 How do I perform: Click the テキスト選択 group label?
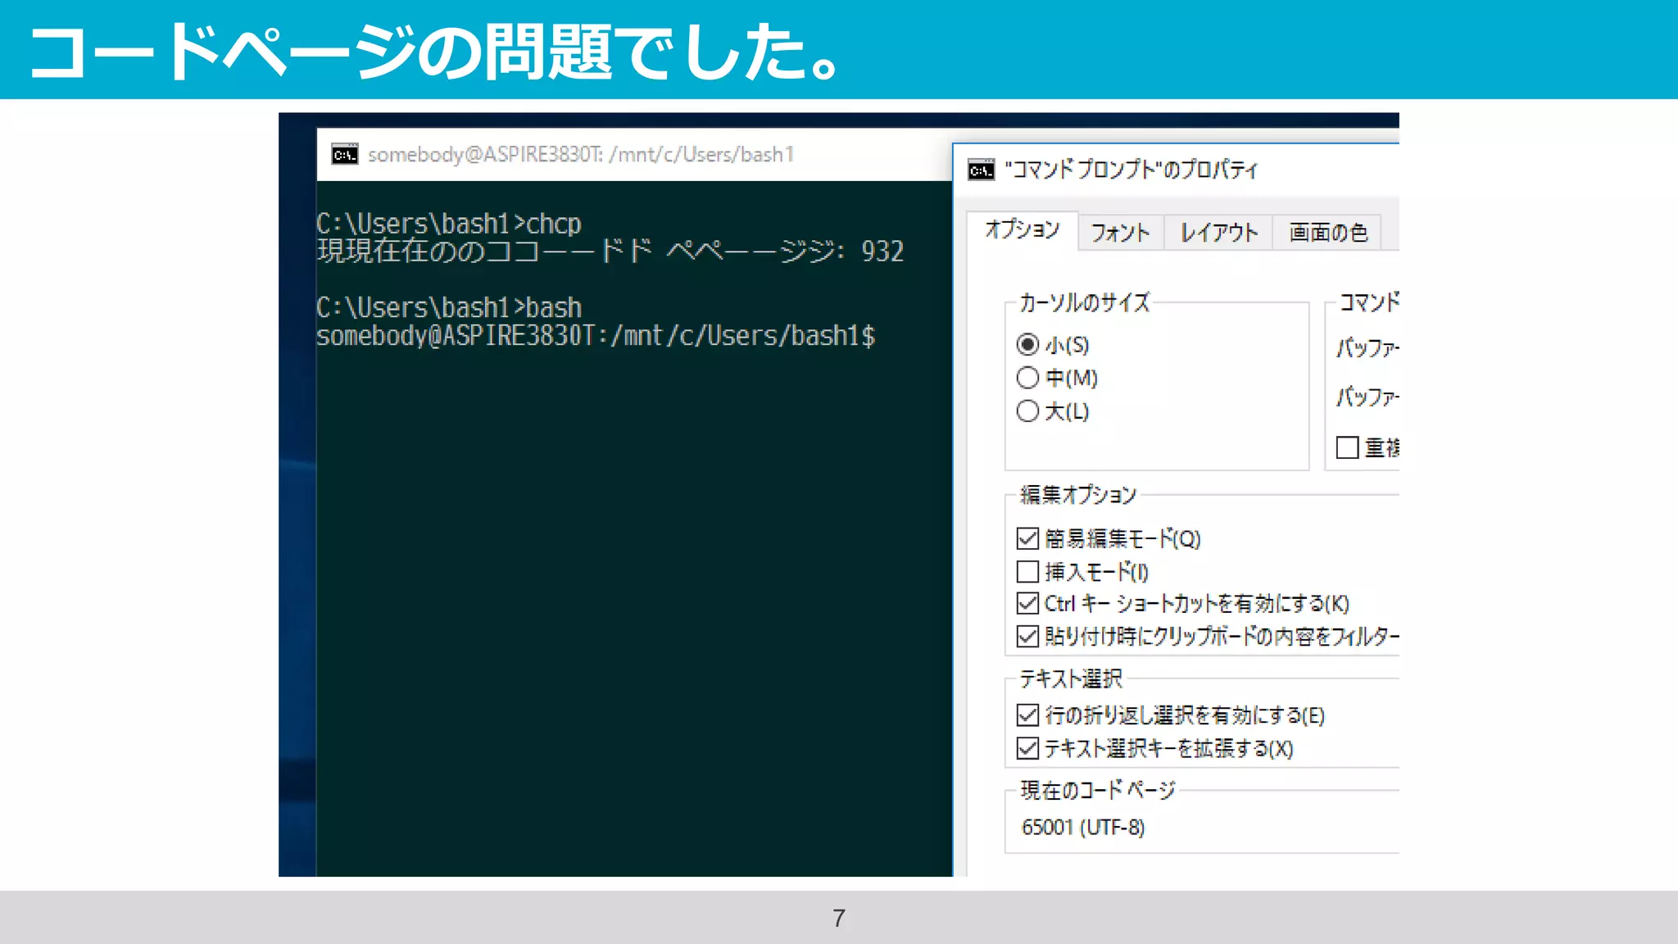pos(1070,678)
